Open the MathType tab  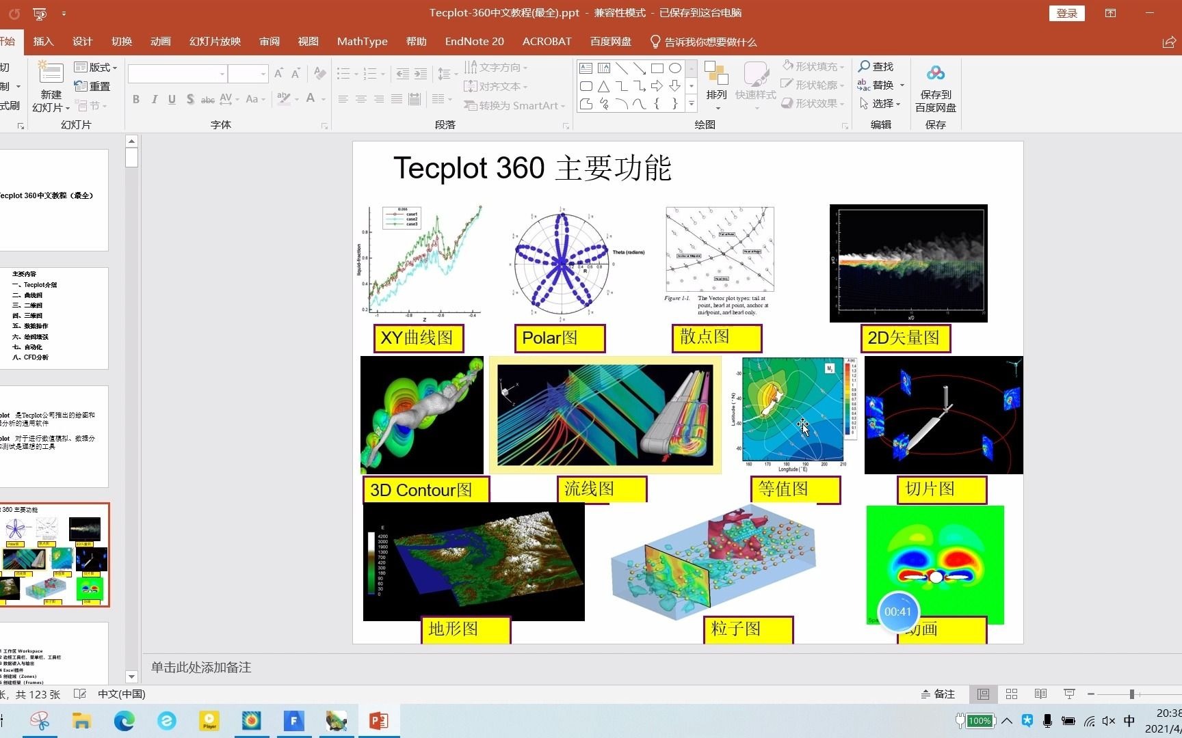tap(362, 42)
